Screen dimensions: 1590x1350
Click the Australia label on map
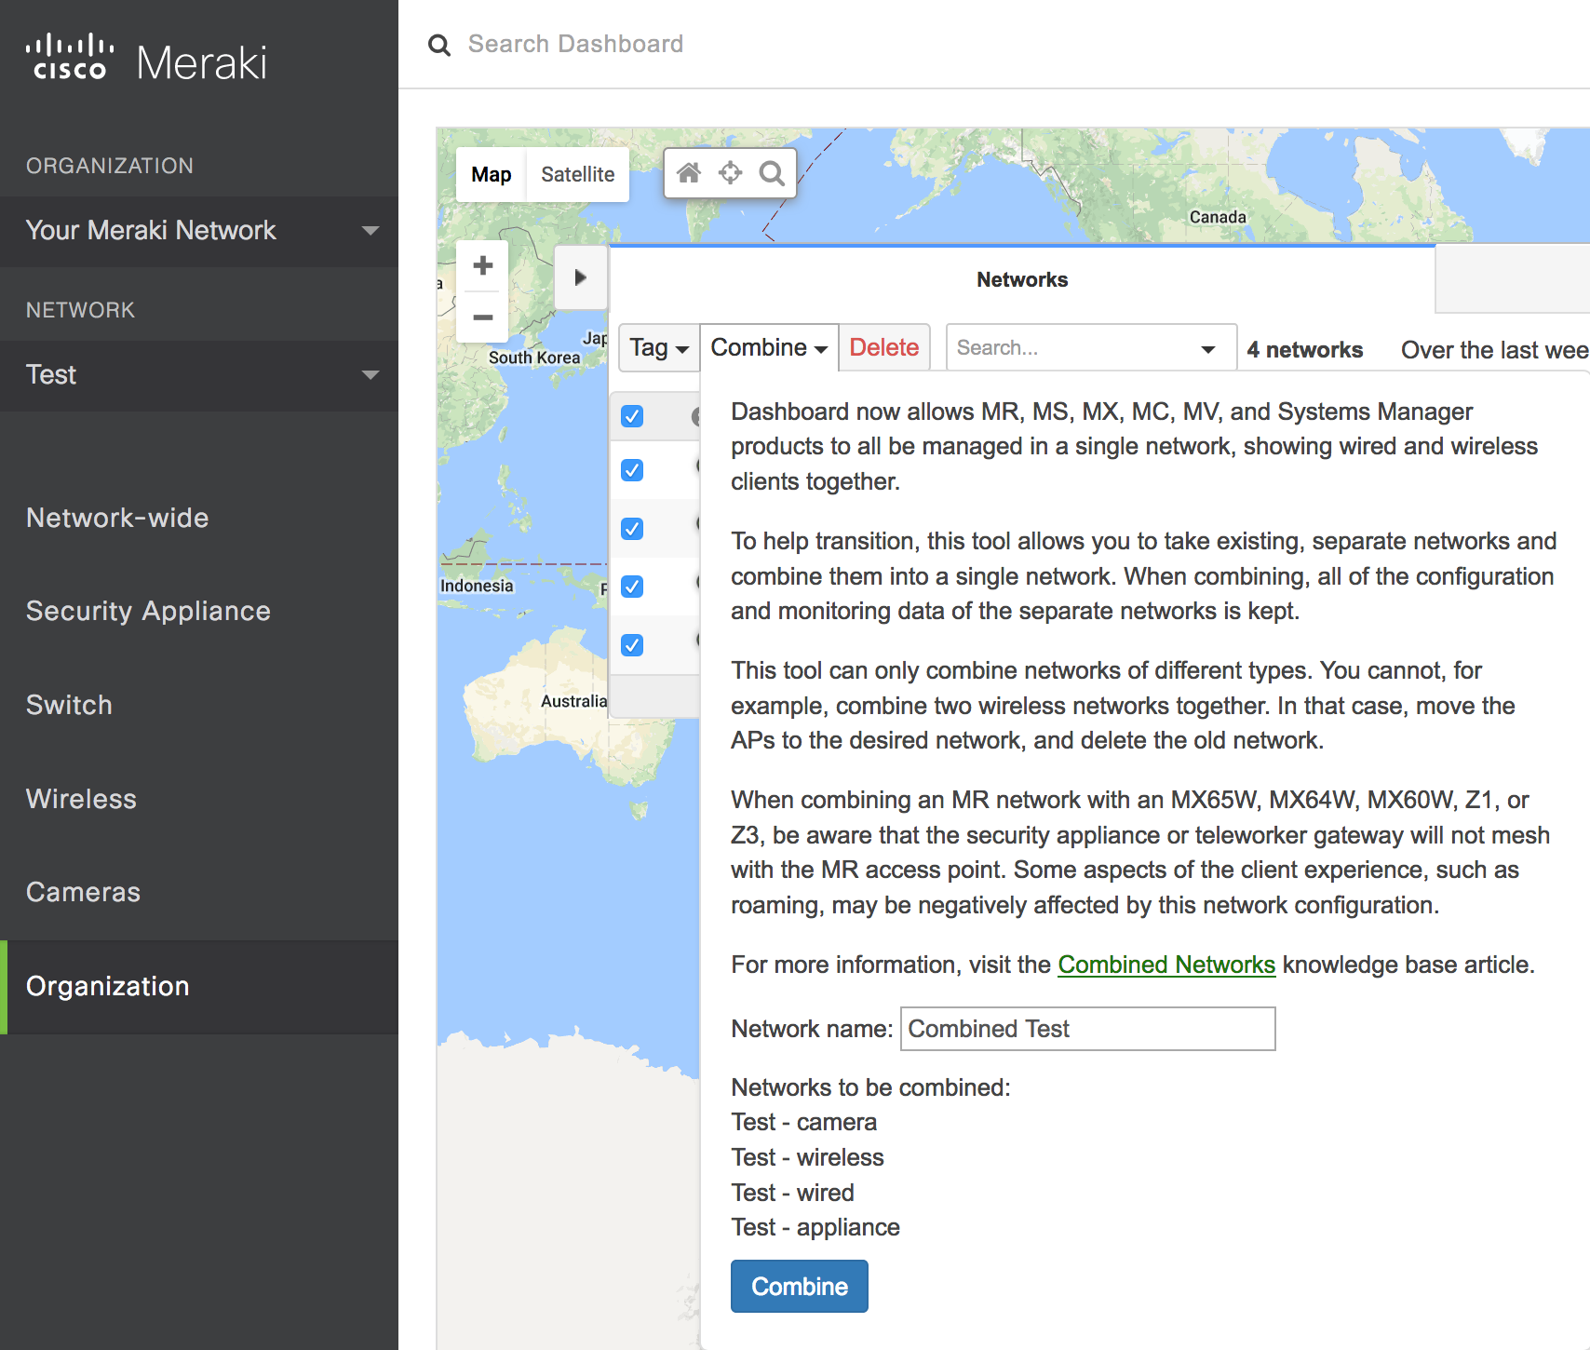tap(573, 701)
